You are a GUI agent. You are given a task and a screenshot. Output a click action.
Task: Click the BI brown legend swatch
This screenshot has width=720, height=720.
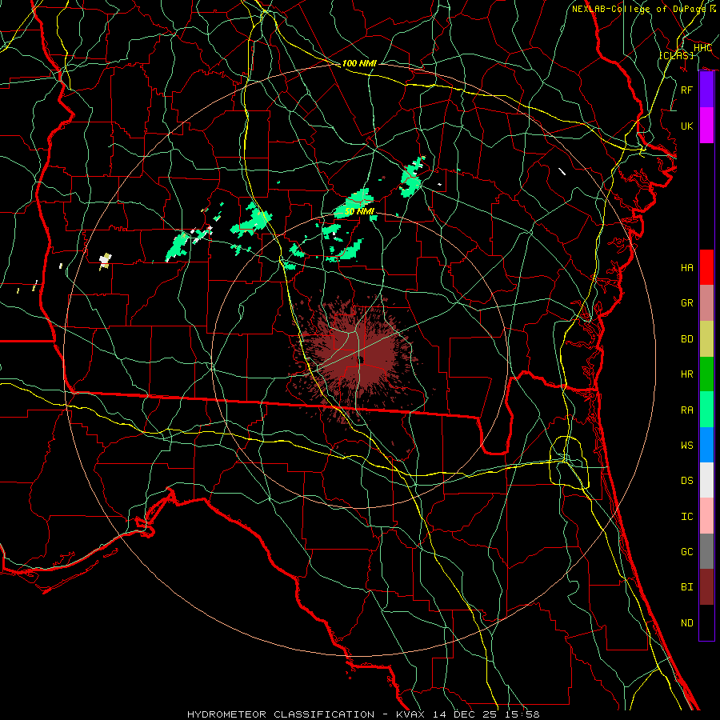coord(706,587)
